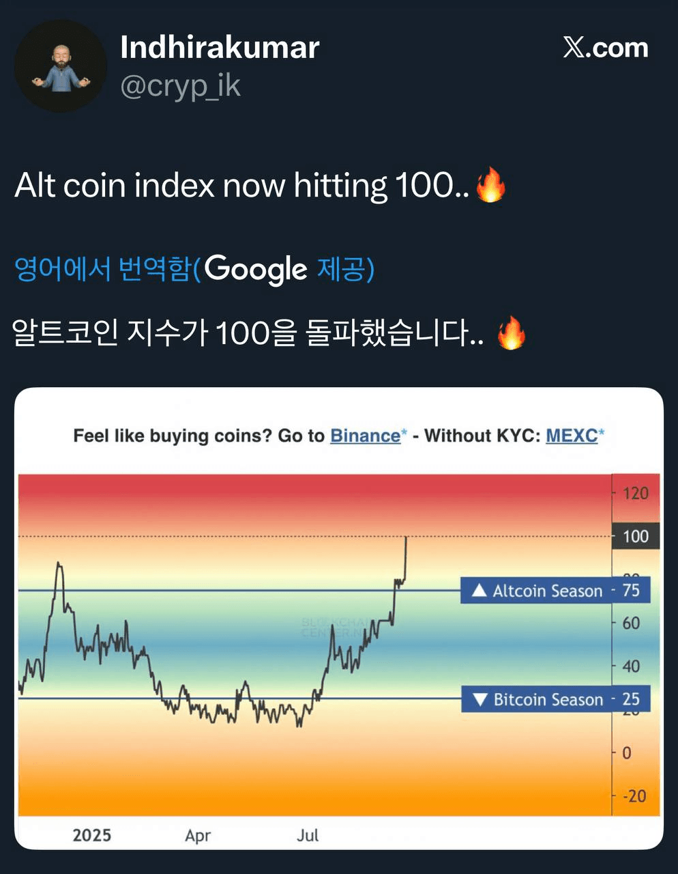Click the X.com logo
This screenshot has height=874, width=678.
coord(605,47)
